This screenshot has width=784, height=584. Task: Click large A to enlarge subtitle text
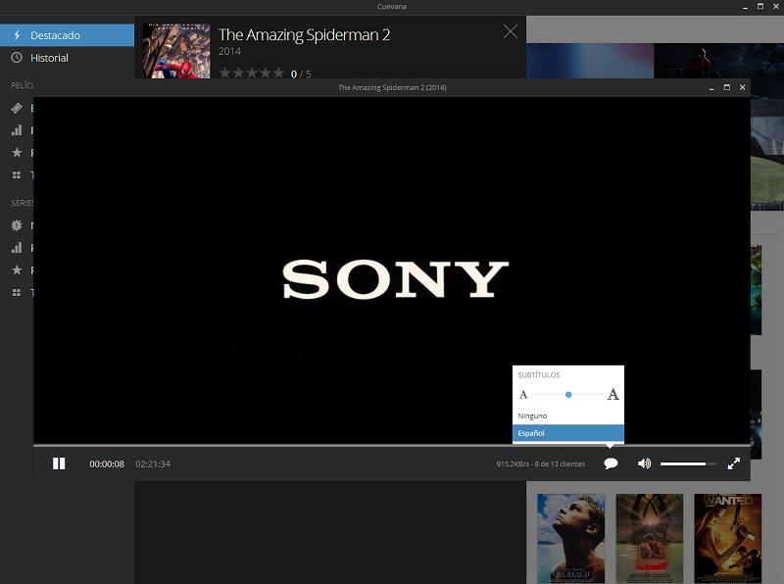[612, 395]
